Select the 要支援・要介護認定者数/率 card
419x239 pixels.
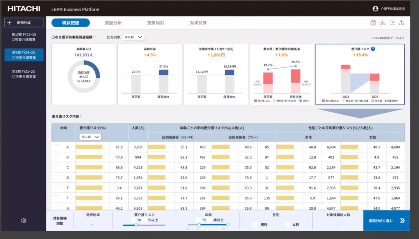point(281,74)
